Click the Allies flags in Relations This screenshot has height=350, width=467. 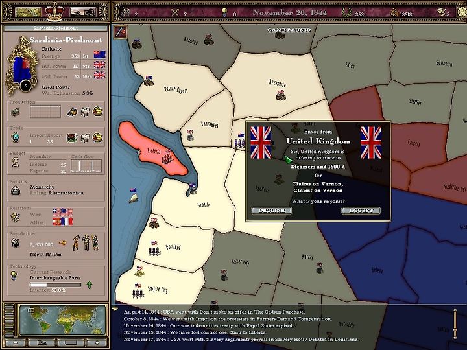point(62,221)
